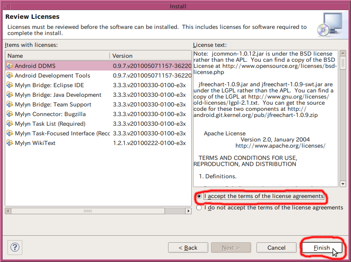Click the Mylyn Task-Focused Interface icon

[x=10, y=133]
